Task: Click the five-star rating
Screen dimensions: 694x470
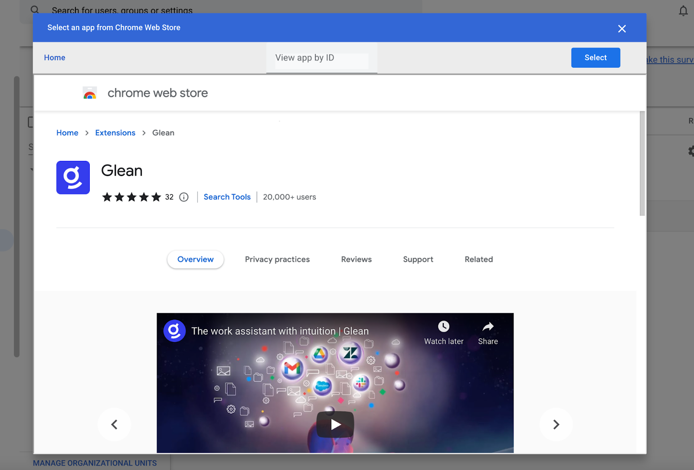Action: (x=131, y=197)
